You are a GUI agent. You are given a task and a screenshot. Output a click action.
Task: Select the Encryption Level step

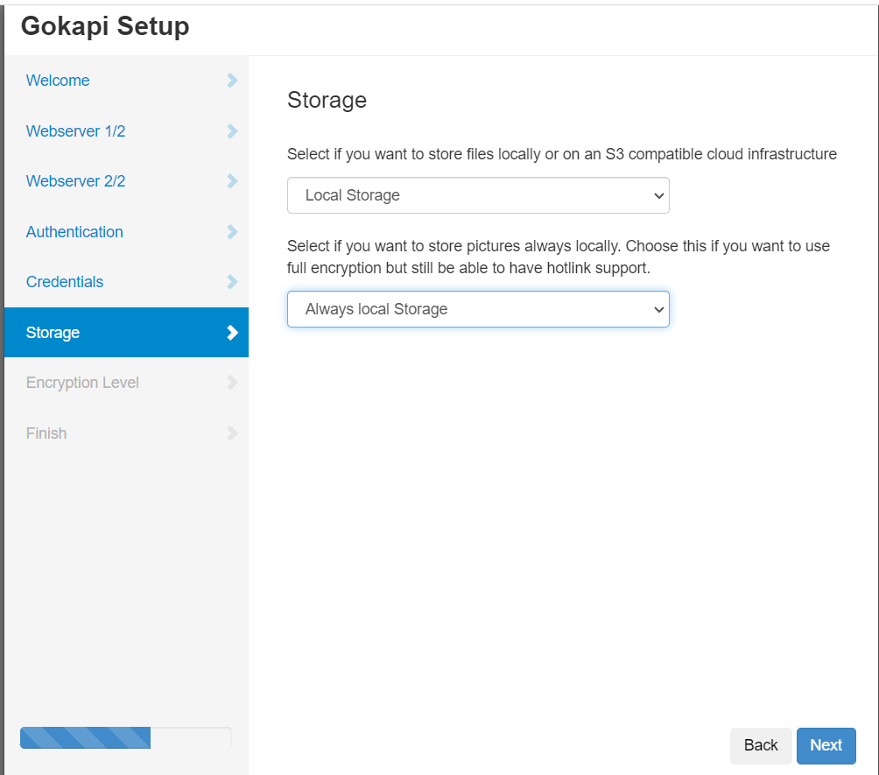pyautogui.click(x=82, y=383)
